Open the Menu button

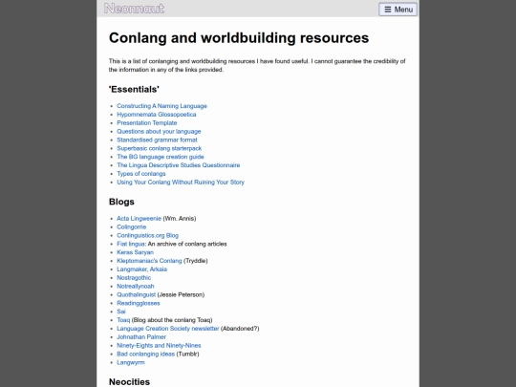(x=398, y=10)
